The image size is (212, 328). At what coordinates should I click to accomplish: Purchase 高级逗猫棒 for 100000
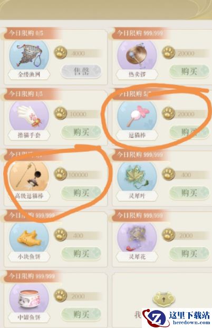click(81, 192)
